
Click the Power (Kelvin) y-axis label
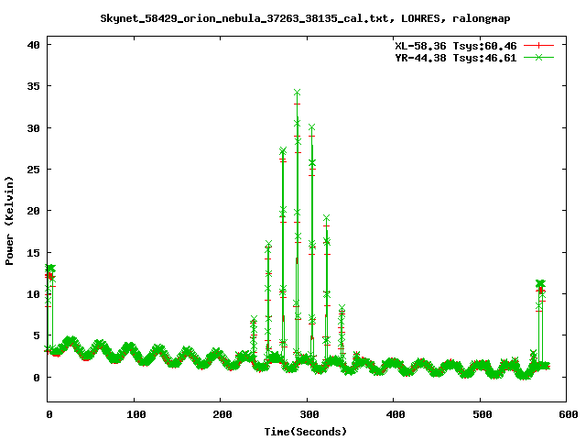(9, 221)
